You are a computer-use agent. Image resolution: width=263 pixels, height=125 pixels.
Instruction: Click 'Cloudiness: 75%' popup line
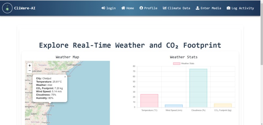coord(46,95)
